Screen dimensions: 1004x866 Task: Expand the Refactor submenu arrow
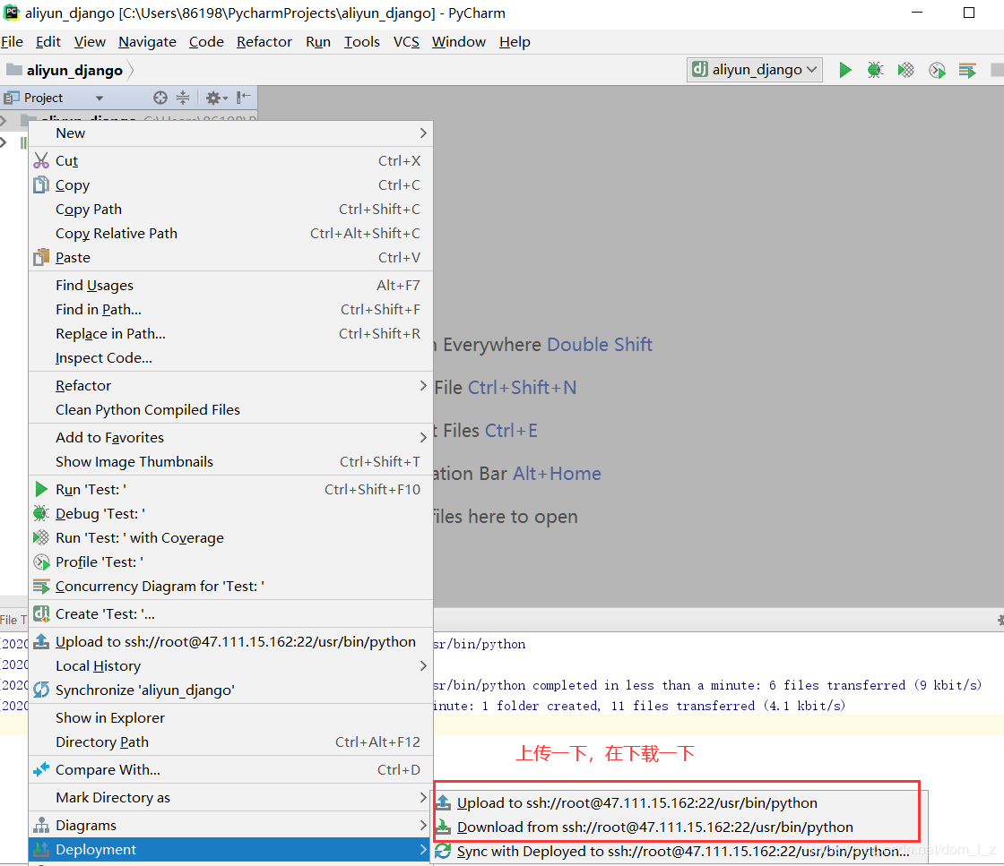point(422,386)
